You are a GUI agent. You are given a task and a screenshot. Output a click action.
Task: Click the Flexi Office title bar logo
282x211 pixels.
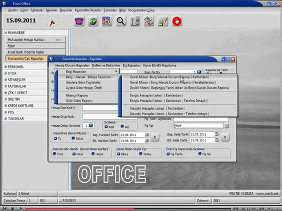4,4
